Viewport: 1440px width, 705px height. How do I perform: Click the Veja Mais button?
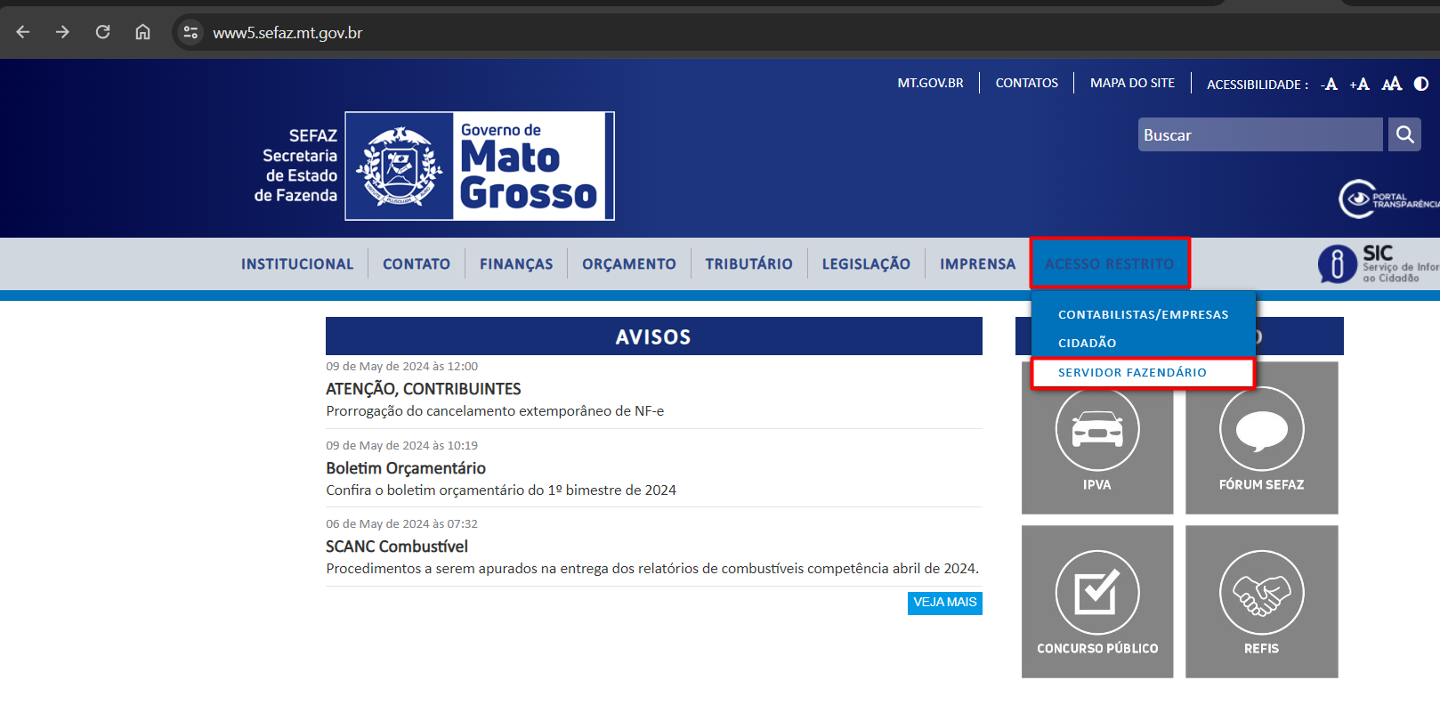[x=944, y=603]
